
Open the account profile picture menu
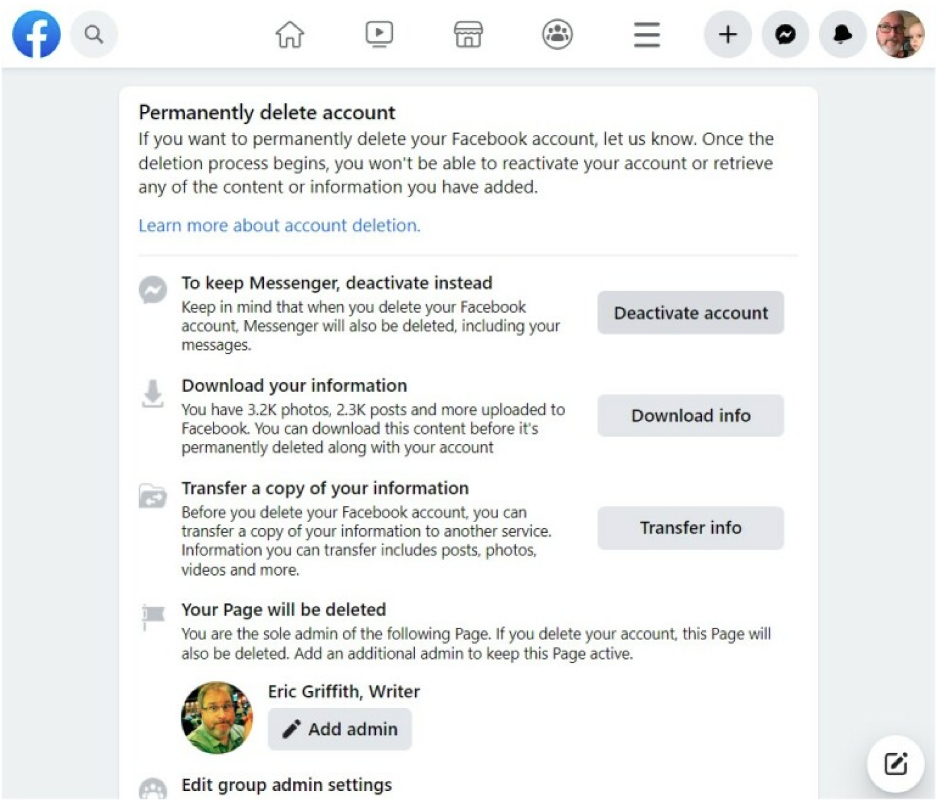(900, 34)
